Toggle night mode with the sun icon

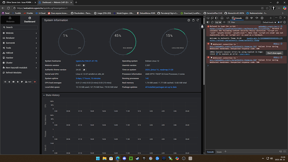pyautogui.click(x=9, y=82)
